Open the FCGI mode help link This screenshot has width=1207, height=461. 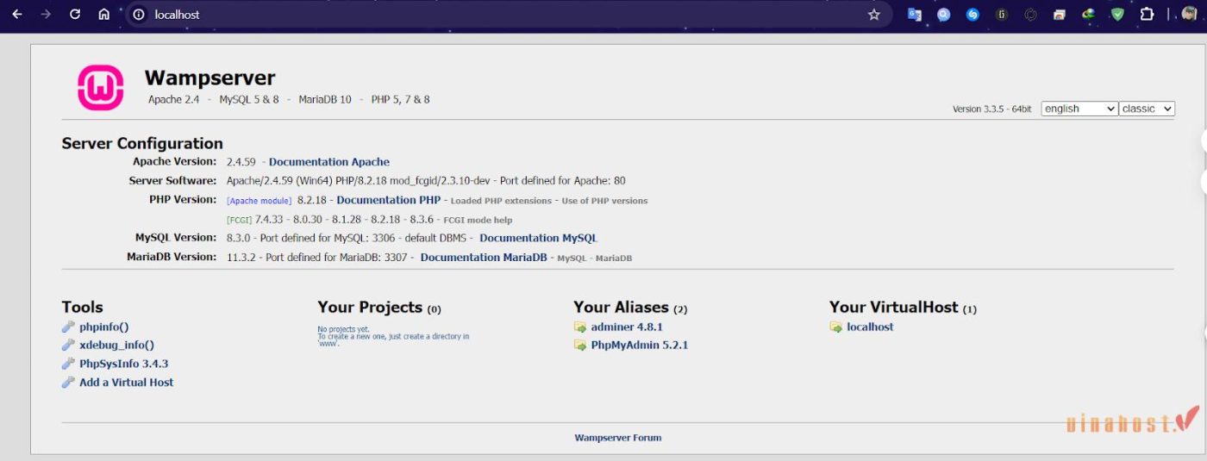tap(478, 220)
